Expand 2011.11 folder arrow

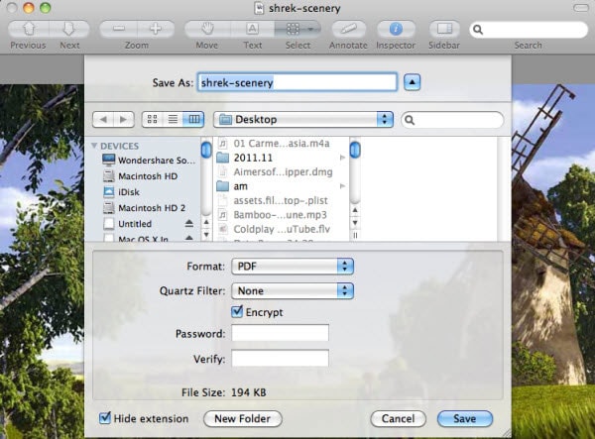pos(342,158)
